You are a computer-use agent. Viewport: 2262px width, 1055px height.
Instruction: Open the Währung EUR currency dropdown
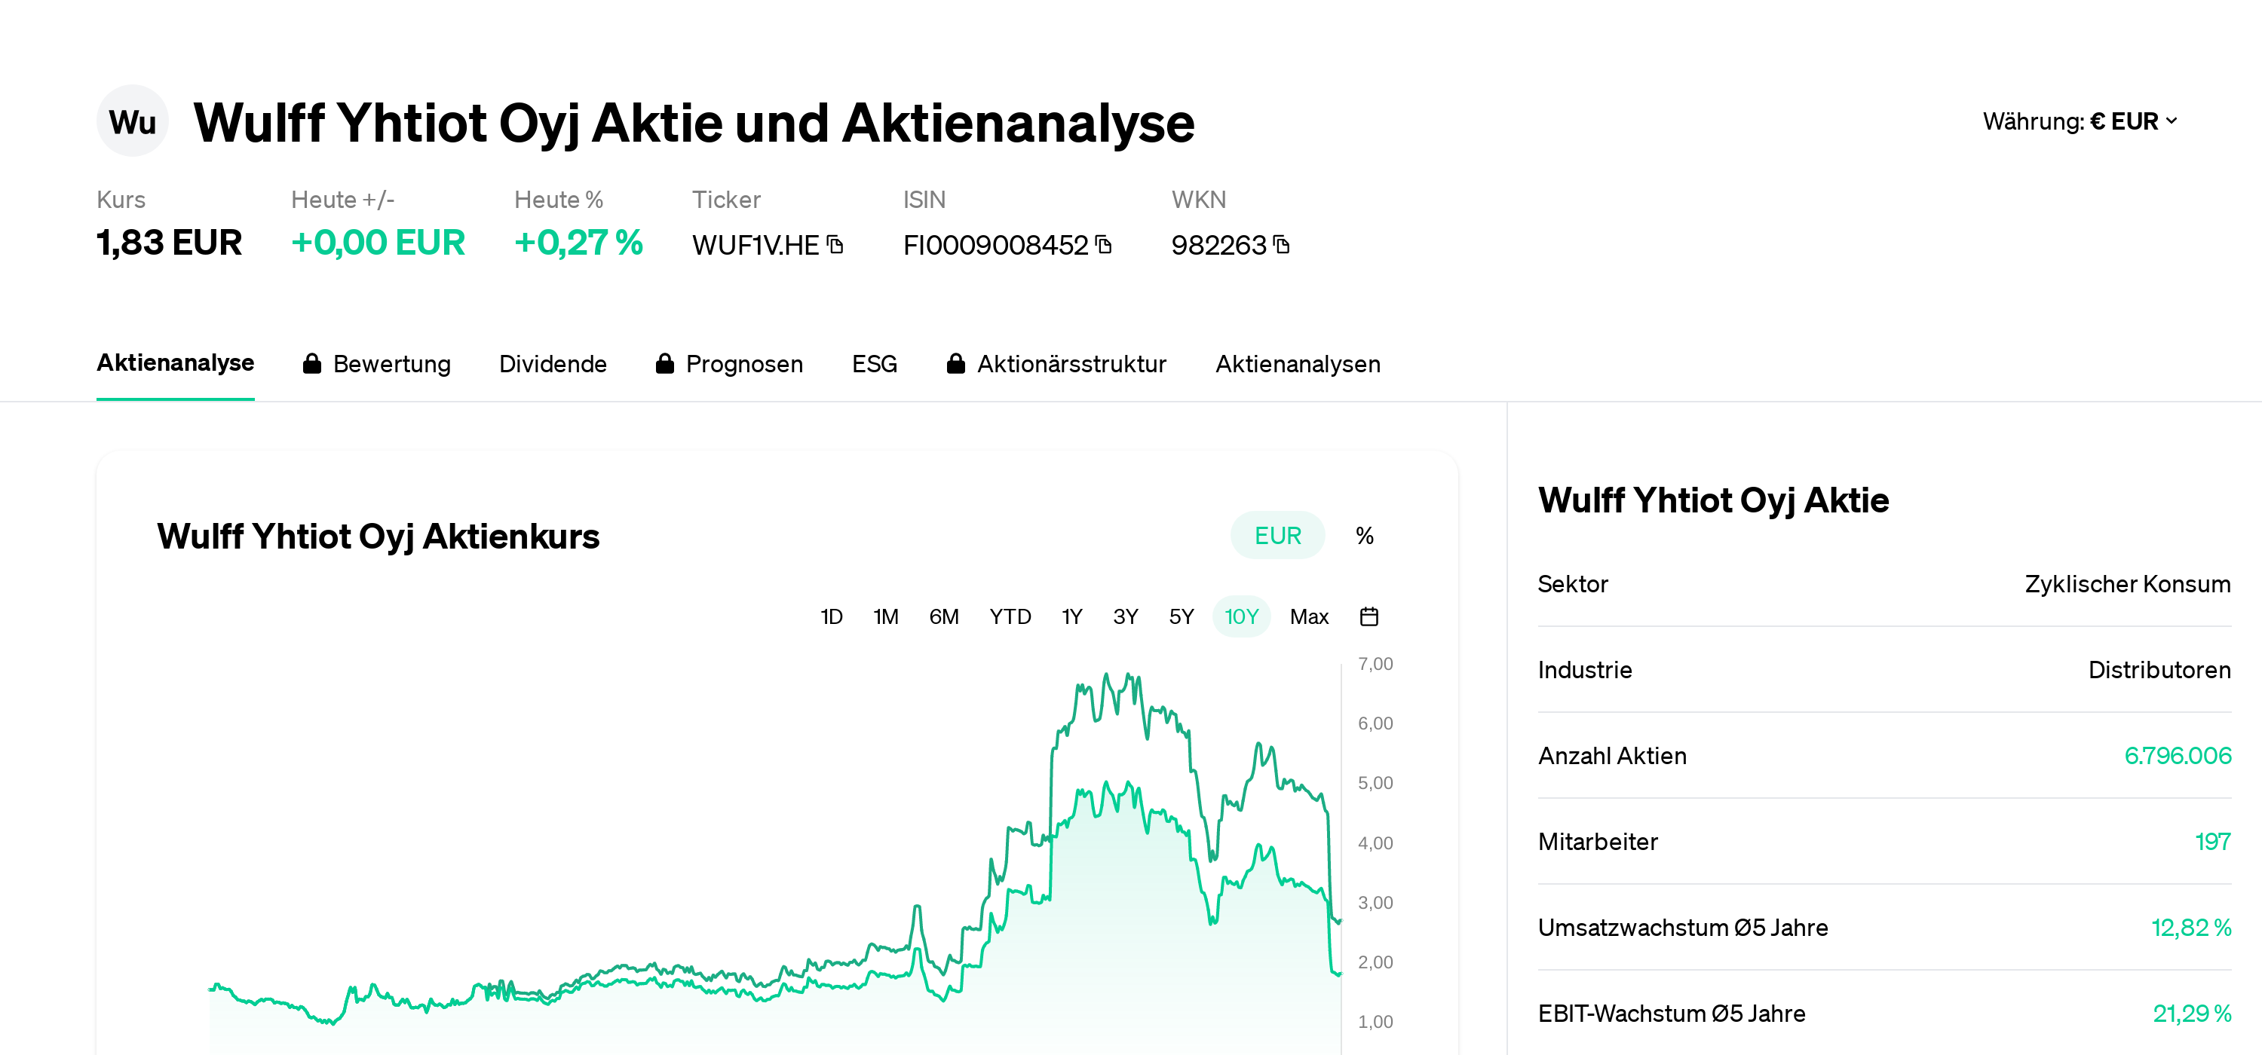[2080, 121]
